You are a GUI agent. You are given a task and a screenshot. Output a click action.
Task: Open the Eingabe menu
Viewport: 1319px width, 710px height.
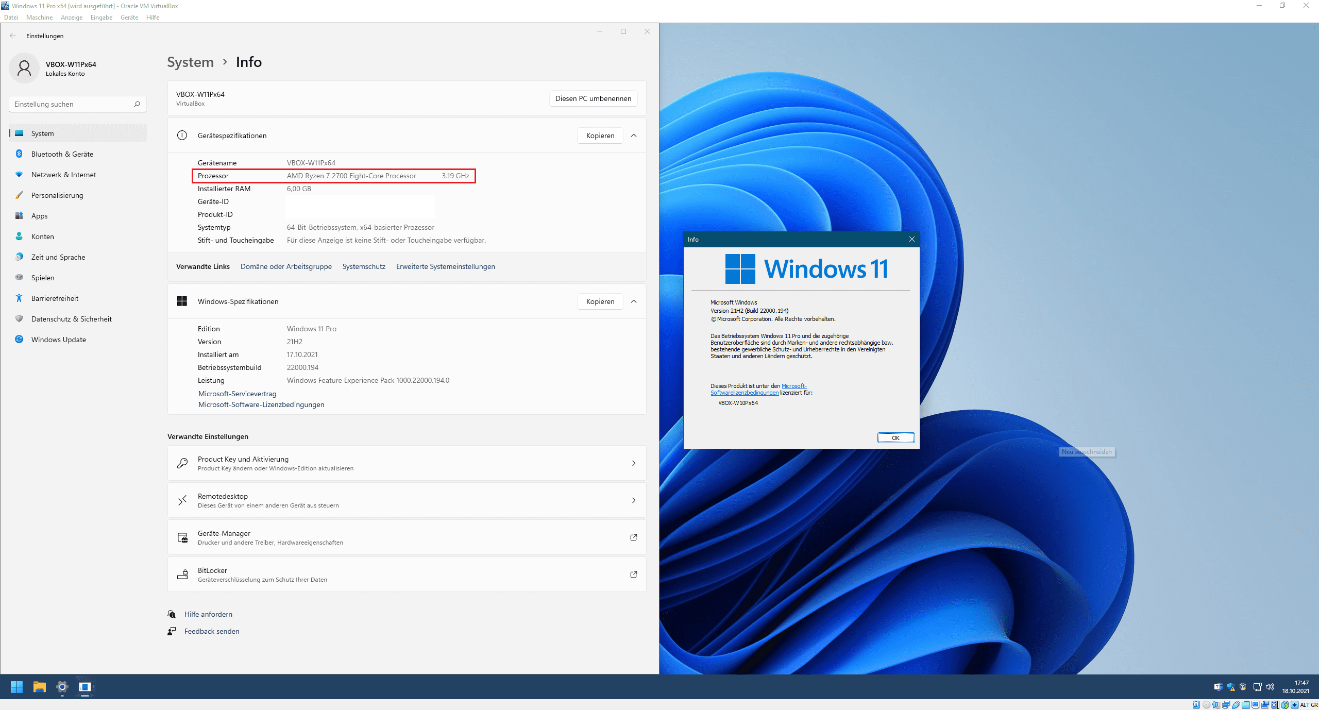(102, 18)
